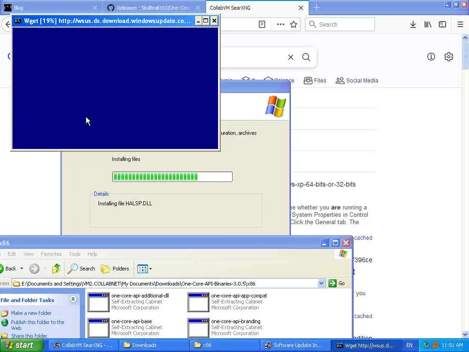Toggle Explorer Folders pane button
Image resolution: width=469 pixels, height=352 pixels.
click(115, 269)
